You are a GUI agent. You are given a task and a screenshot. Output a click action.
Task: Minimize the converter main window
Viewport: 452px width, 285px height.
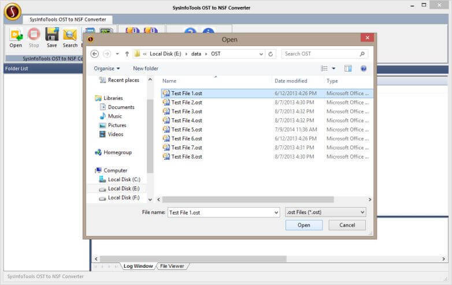[x=413, y=5]
